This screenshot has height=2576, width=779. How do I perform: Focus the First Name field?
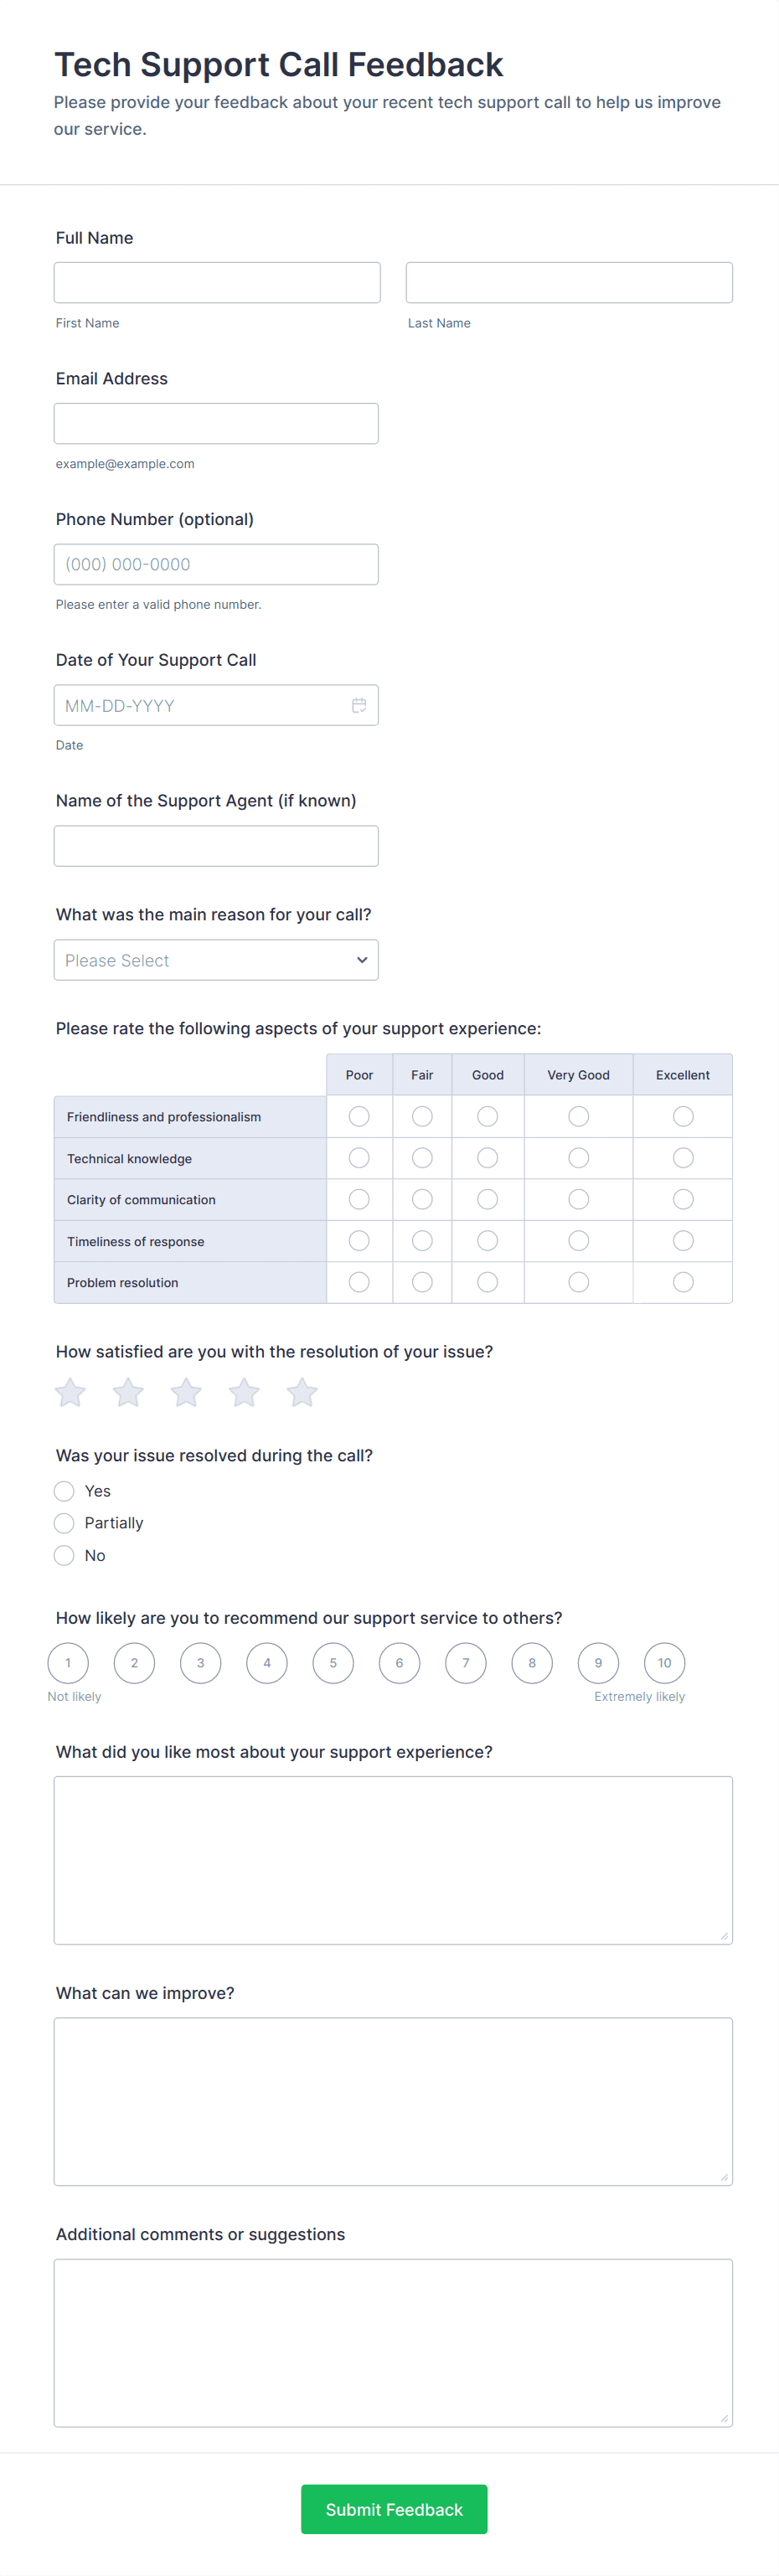[217, 283]
